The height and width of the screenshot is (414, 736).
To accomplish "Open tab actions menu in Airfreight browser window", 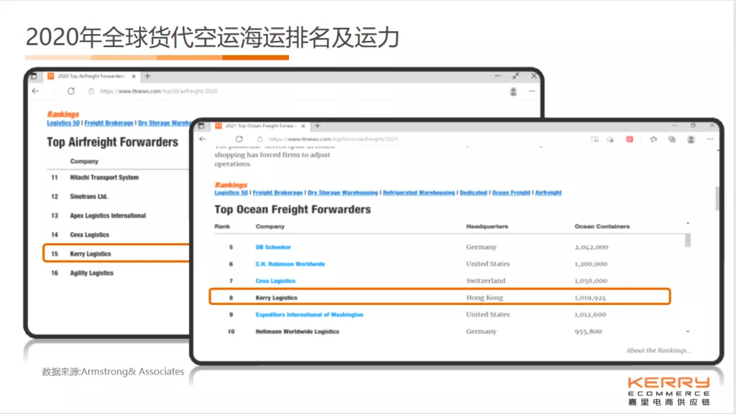I will (x=34, y=76).
